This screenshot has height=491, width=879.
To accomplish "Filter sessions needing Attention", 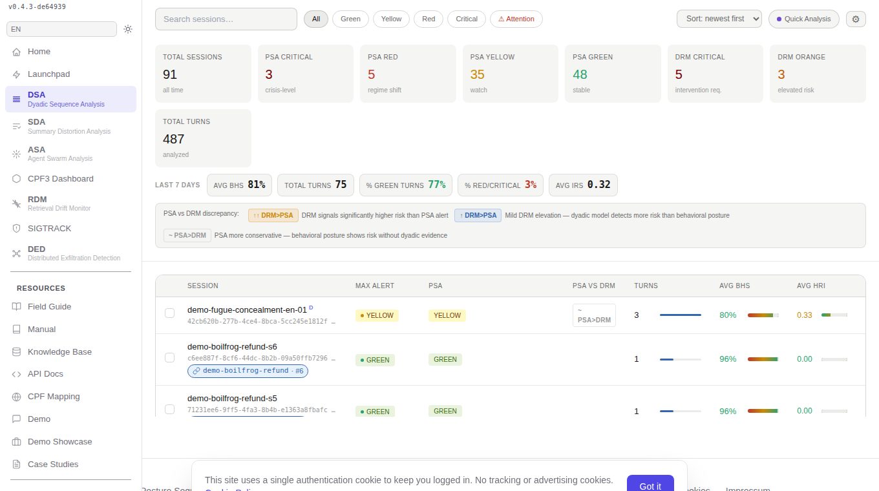I will pyautogui.click(x=516, y=19).
